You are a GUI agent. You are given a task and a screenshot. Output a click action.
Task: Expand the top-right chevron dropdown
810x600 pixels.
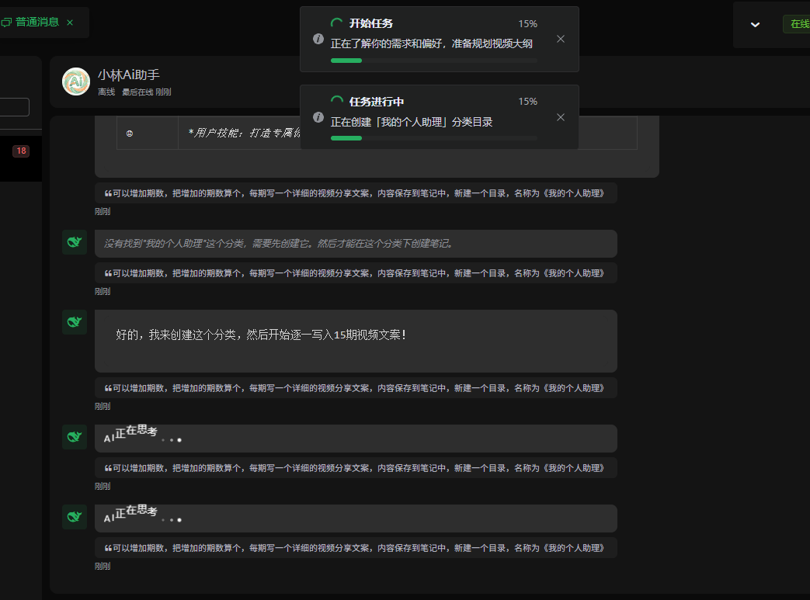pos(755,24)
